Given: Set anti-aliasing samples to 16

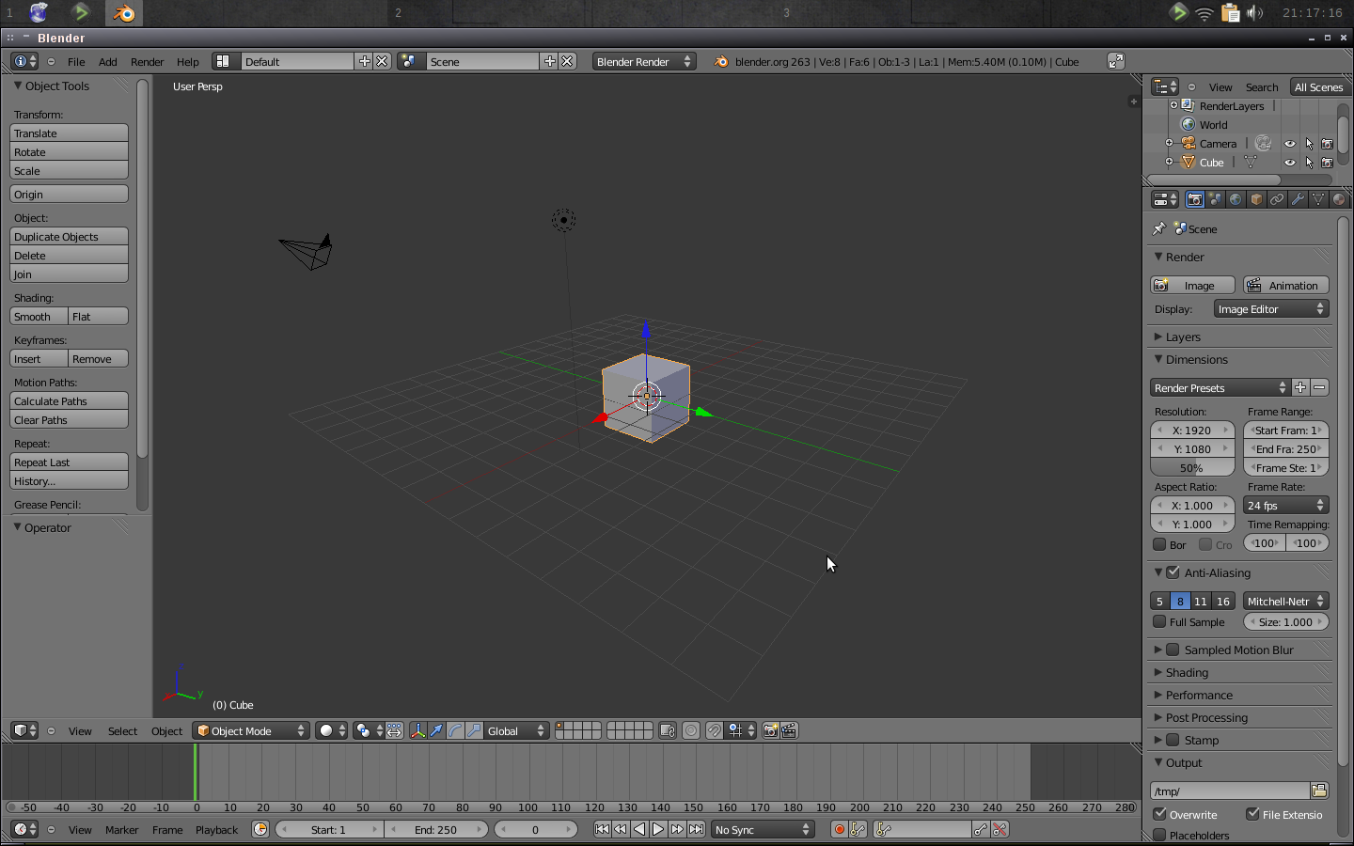Looking at the screenshot, I should (x=1222, y=601).
